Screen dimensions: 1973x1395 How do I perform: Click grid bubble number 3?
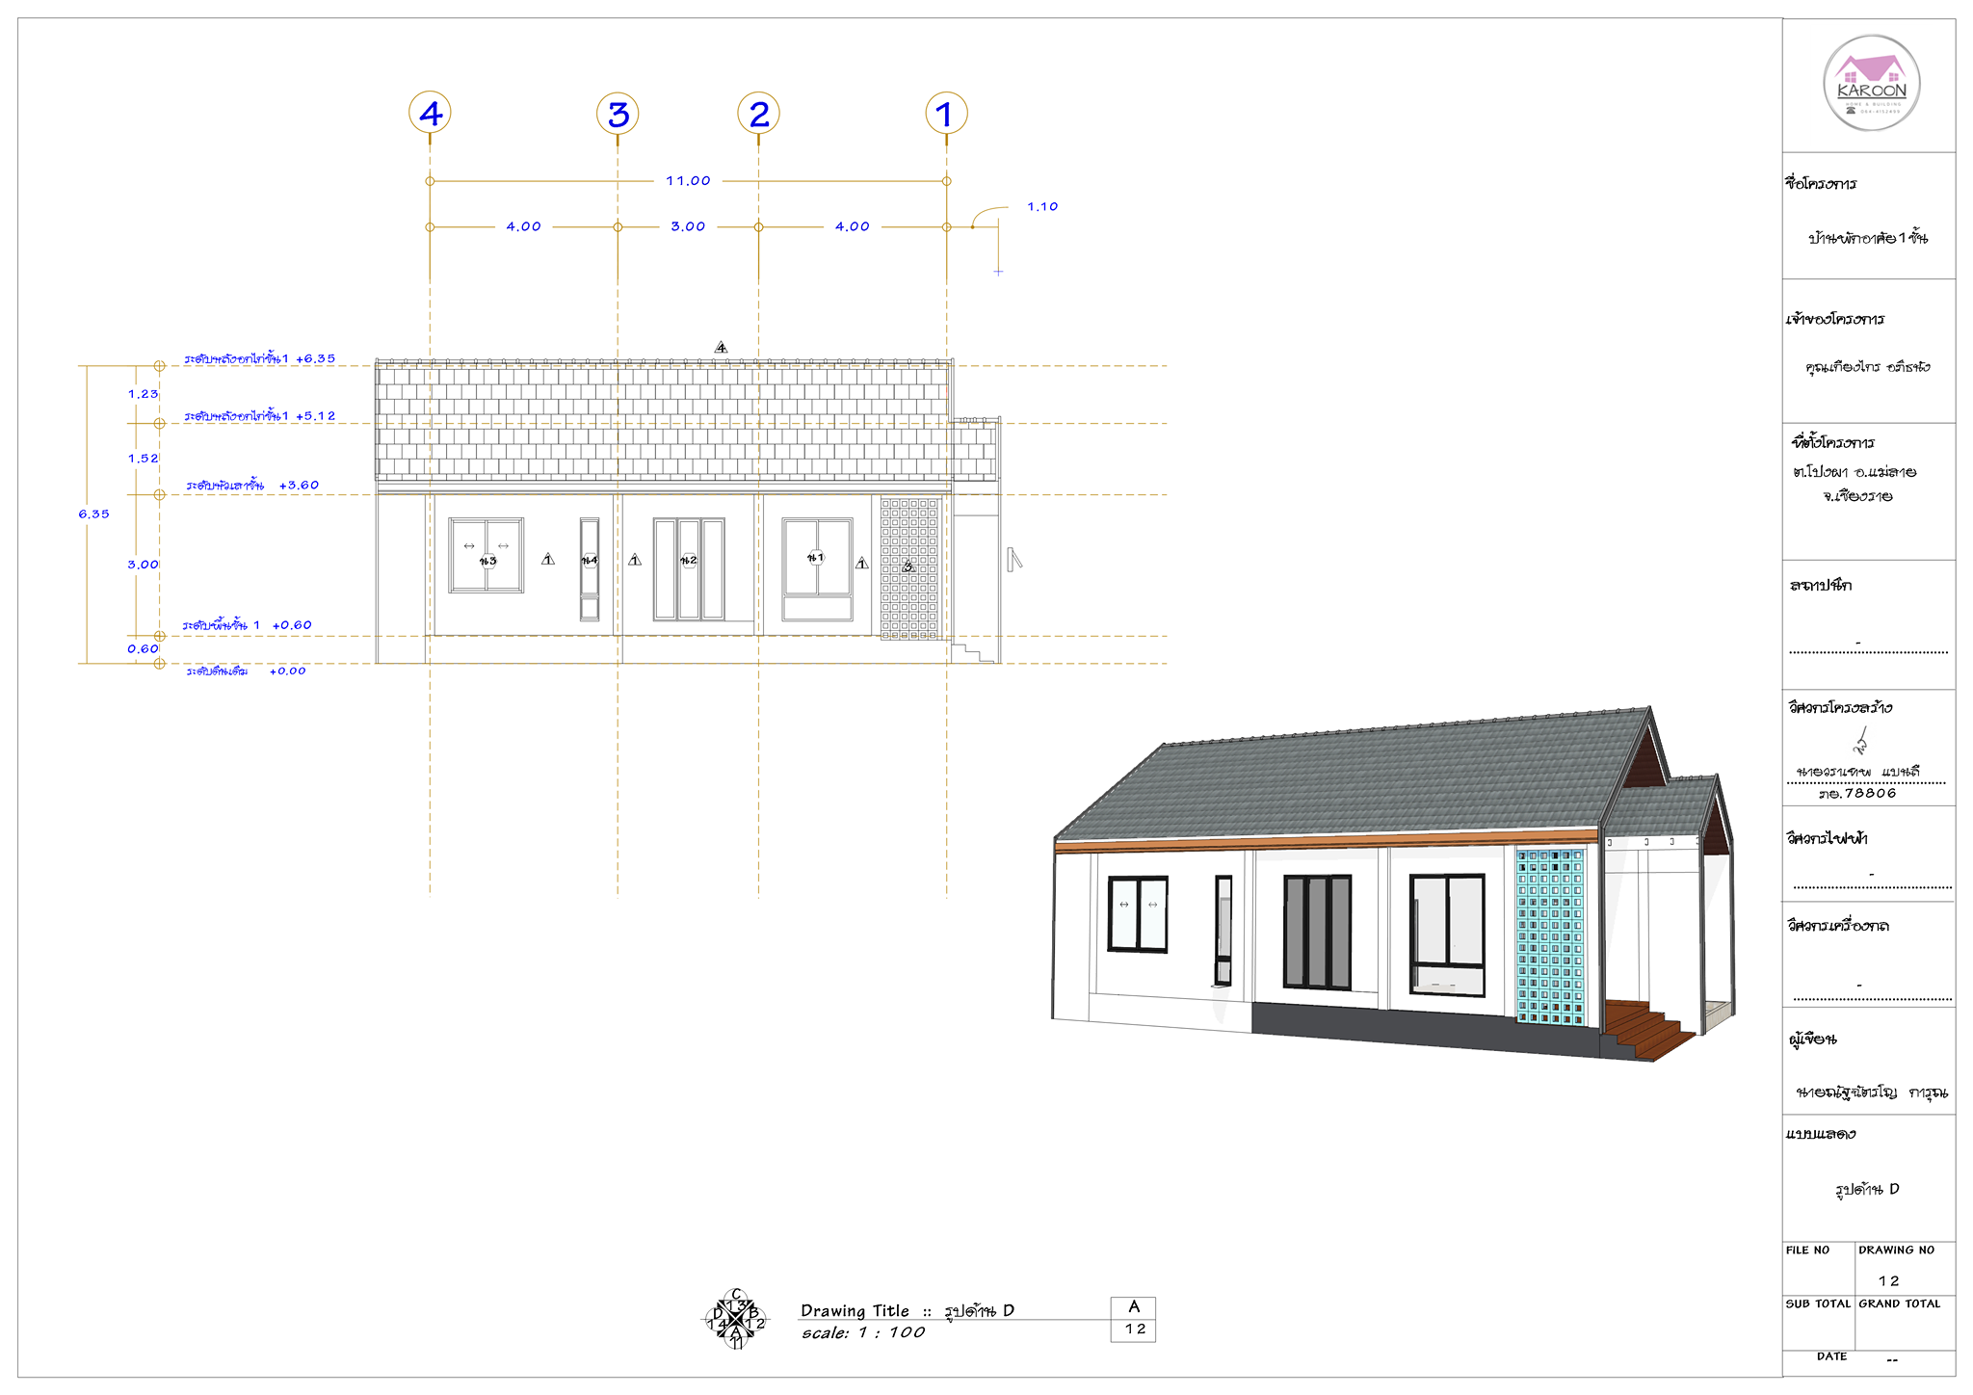coord(618,114)
